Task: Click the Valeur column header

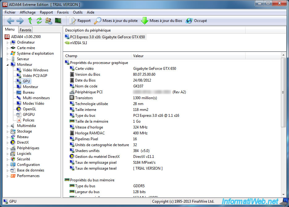Action: pyautogui.click(x=188, y=56)
